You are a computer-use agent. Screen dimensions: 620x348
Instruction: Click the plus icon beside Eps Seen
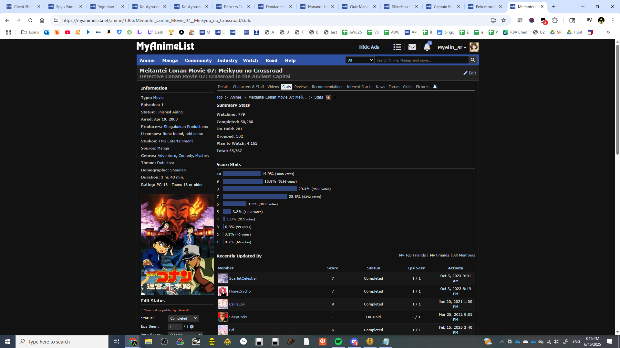pos(192,327)
